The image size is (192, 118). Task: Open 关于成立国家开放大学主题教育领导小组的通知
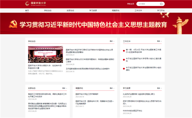click(x=143, y=69)
